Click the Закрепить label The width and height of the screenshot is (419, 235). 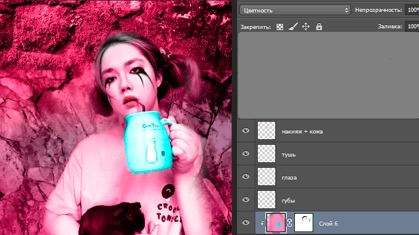point(255,27)
